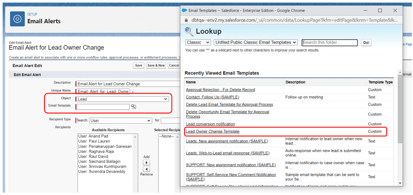Select User: Raul David recipient
Image resolution: width=413 pixels, height=195 pixels.
coord(93,157)
